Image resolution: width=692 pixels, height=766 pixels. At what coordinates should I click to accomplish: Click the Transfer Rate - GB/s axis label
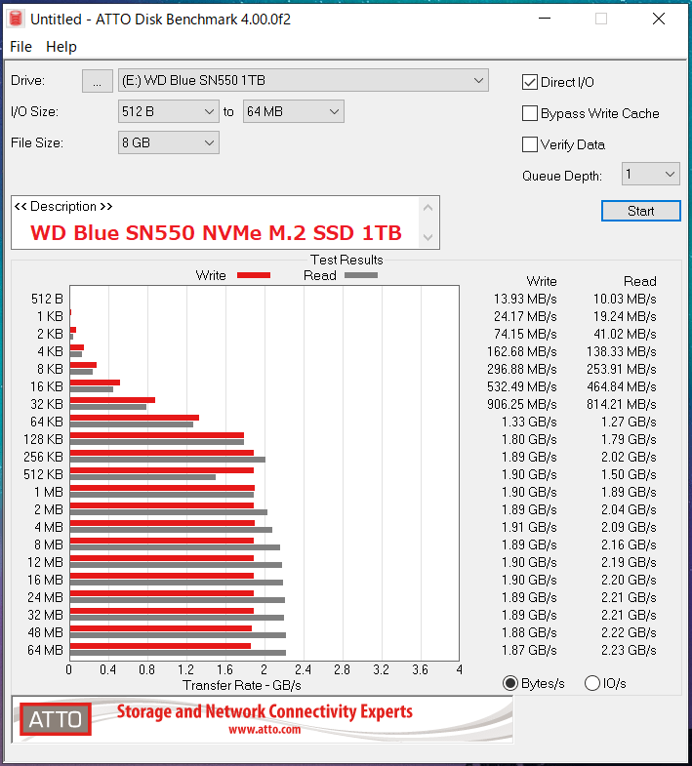[242, 686]
